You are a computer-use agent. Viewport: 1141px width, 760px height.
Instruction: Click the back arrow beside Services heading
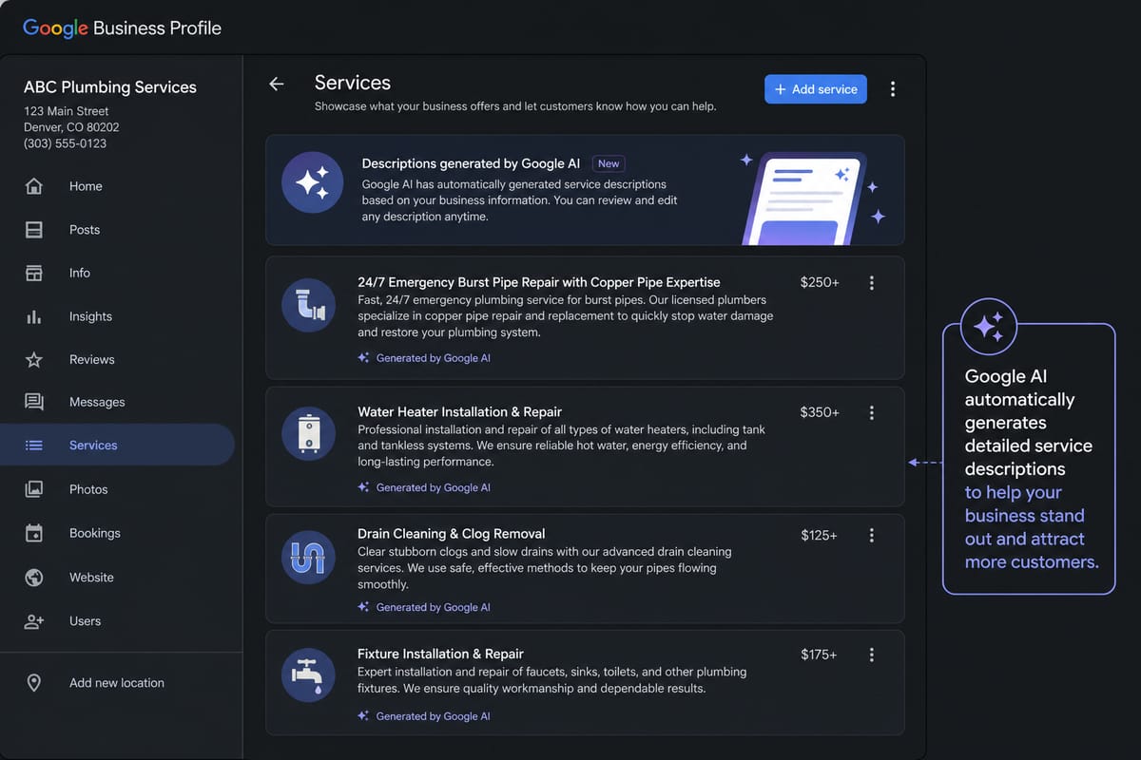coord(277,84)
